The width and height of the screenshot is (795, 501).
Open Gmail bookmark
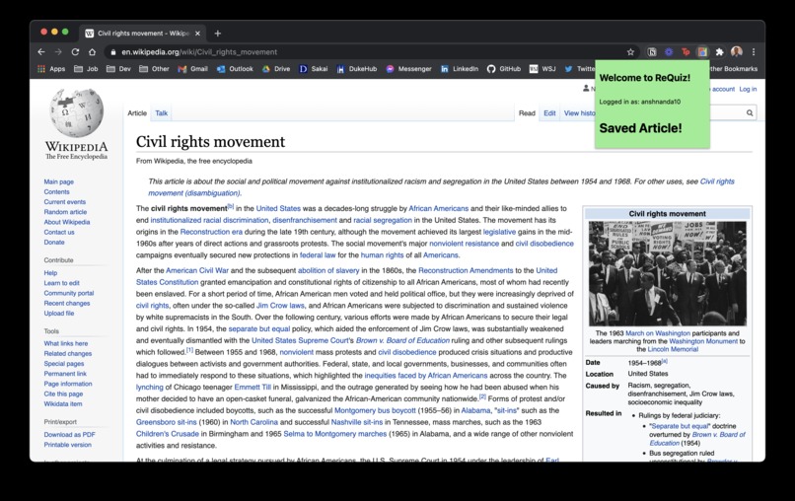click(x=192, y=69)
